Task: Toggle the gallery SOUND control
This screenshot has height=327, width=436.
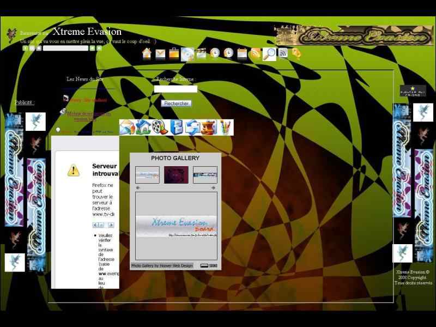Action: [x=209, y=265]
